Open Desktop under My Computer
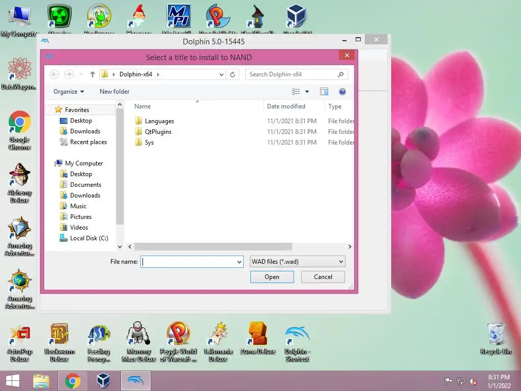521x391 pixels. click(81, 174)
